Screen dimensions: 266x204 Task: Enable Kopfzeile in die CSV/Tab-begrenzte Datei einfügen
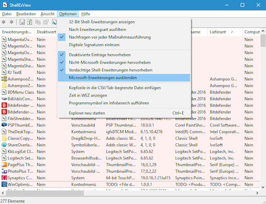tap(124, 88)
